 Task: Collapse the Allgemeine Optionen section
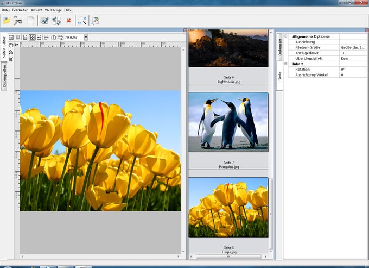[x=285, y=36]
